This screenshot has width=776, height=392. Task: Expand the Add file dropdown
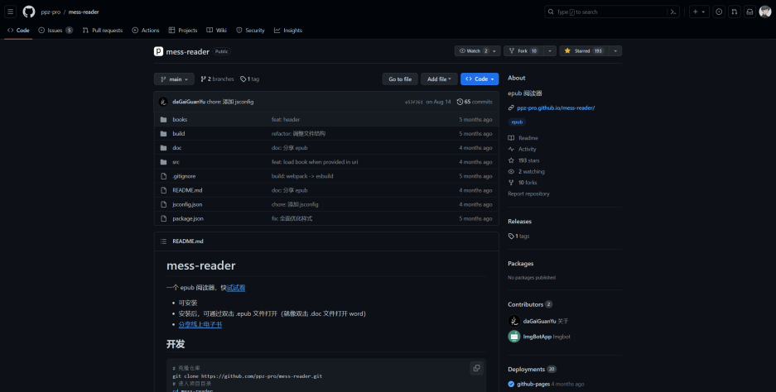coord(439,79)
